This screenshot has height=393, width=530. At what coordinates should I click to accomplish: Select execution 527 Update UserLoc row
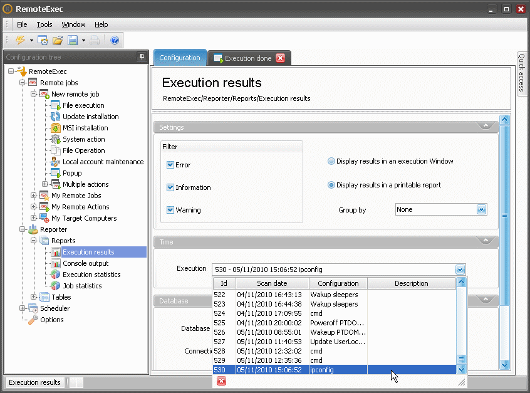point(335,342)
